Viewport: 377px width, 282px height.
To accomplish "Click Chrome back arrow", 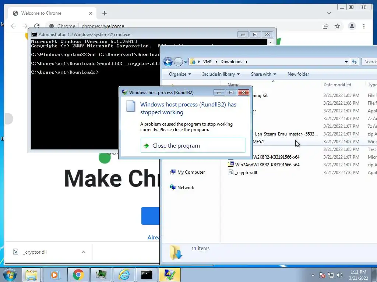I will 13,26.
